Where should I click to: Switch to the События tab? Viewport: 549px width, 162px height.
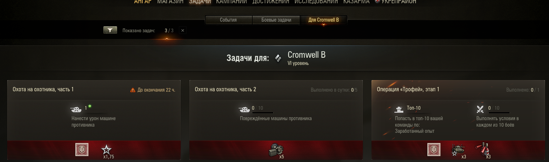click(228, 20)
